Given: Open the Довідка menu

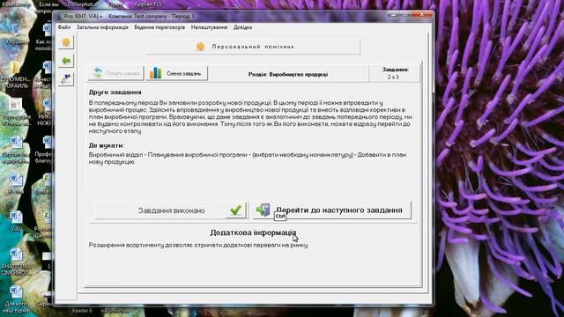Looking at the screenshot, I should (x=242, y=27).
